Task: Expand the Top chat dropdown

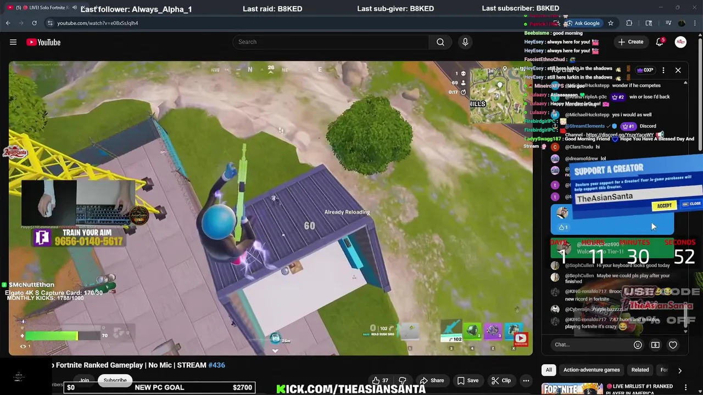Action: (x=565, y=70)
